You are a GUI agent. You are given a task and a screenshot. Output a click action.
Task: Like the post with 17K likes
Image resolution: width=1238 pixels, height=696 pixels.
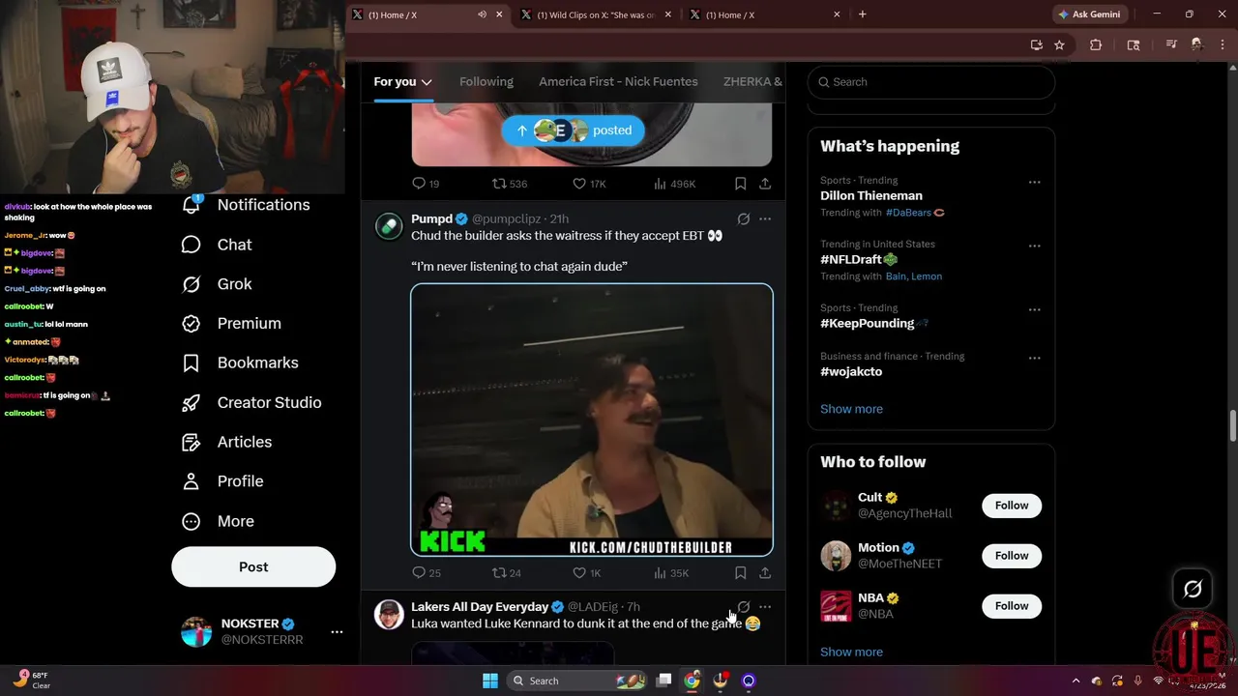589,184
